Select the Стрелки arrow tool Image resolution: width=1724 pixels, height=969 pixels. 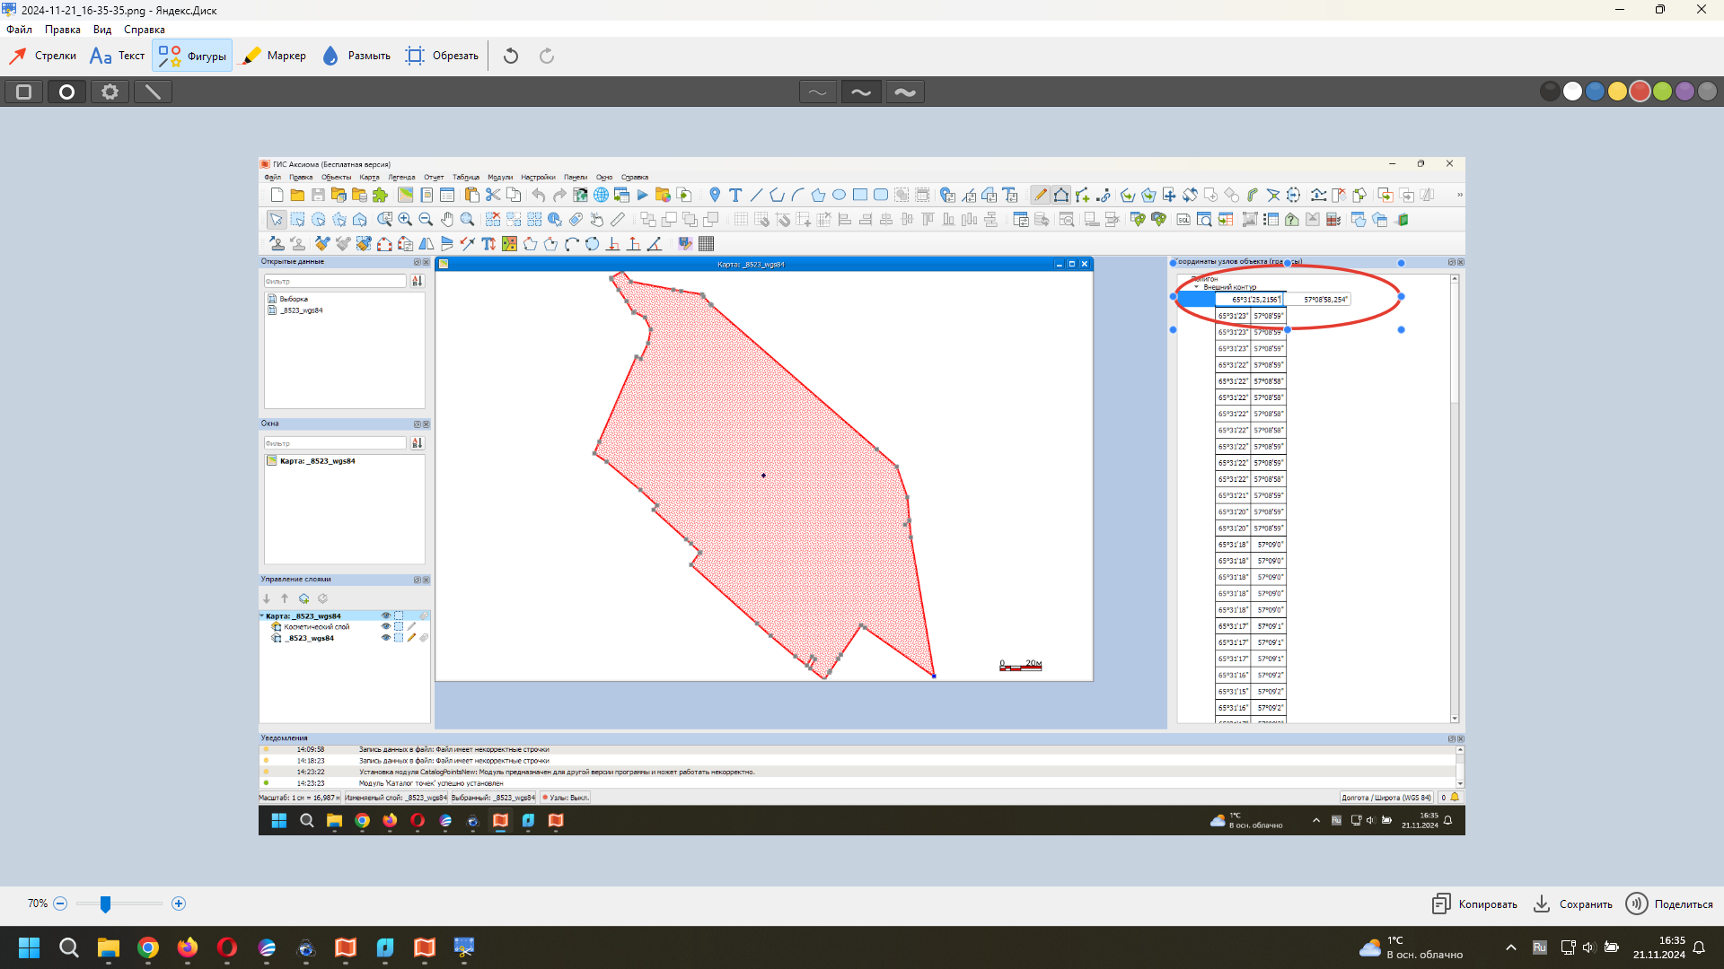[42, 56]
